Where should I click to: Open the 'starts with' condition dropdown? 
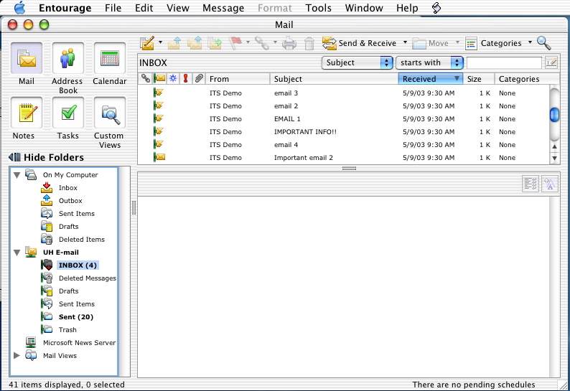[x=429, y=62]
